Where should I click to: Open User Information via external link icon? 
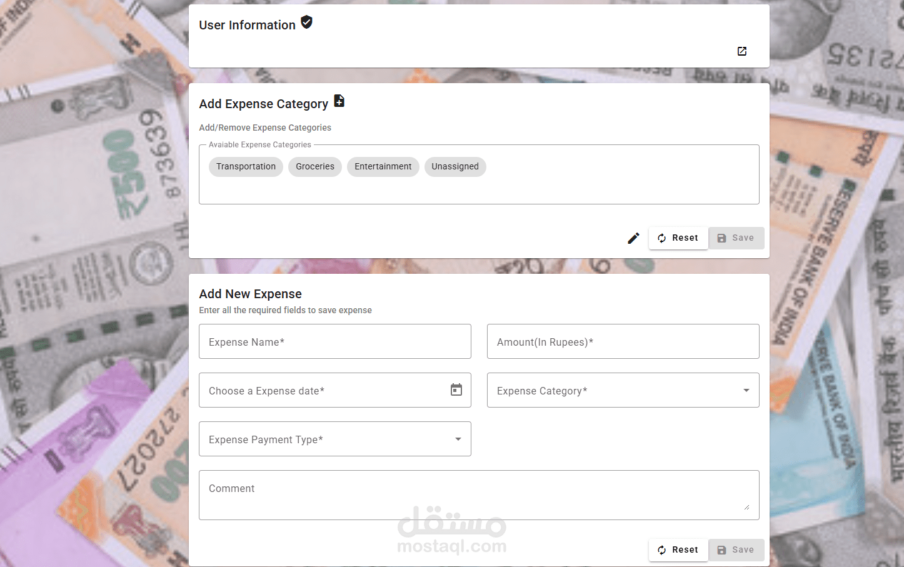(742, 51)
